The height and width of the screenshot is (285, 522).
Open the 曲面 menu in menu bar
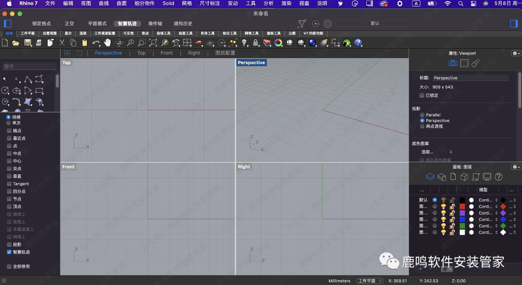(121, 3)
